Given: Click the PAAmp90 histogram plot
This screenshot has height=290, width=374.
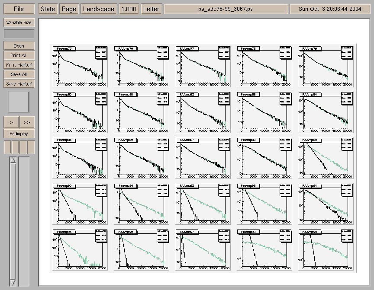Looking at the screenshot, I should 80,204.
